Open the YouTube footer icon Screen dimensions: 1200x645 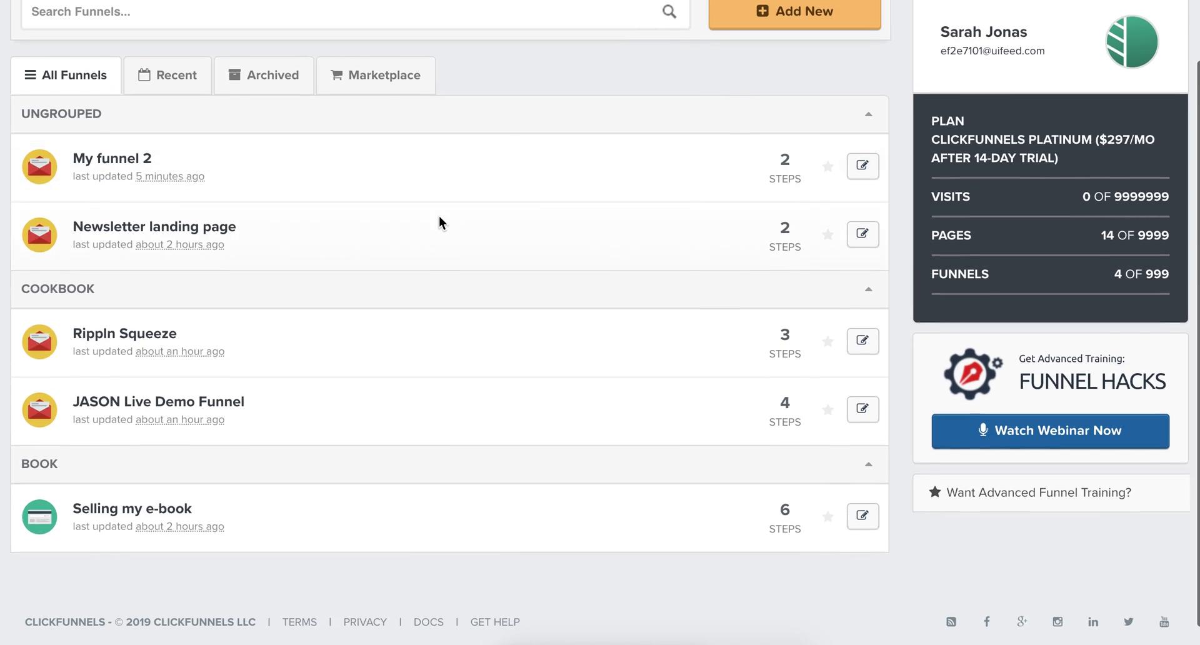(1164, 621)
